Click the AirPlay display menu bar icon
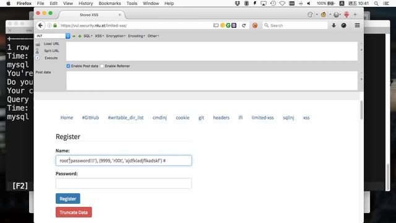396x223 pixels. tap(264, 3)
